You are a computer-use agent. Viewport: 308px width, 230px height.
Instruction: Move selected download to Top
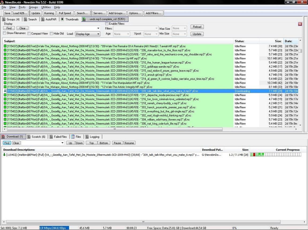[92, 143]
